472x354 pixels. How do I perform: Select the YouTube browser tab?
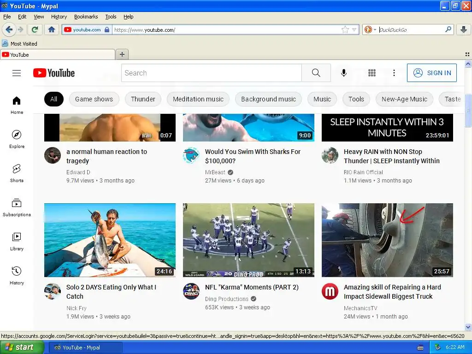[58, 54]
